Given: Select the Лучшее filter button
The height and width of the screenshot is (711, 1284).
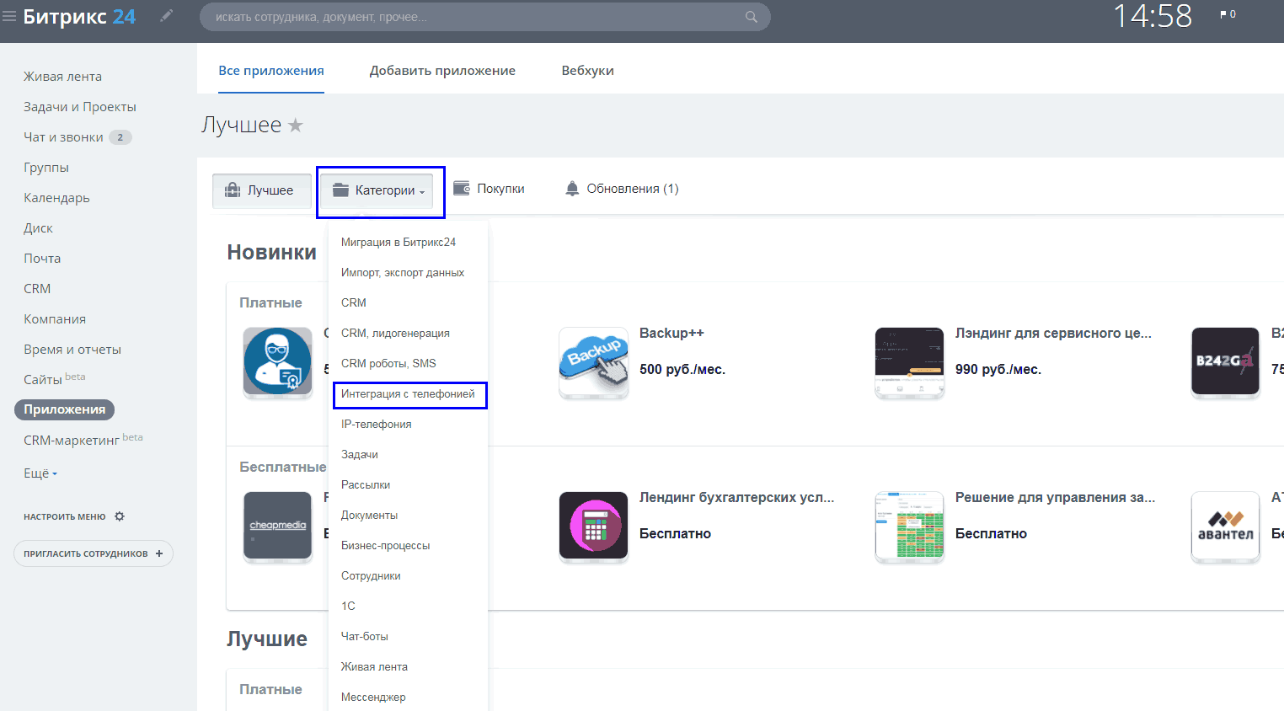Looking at the screenshot, I should (x=261, y=191).
